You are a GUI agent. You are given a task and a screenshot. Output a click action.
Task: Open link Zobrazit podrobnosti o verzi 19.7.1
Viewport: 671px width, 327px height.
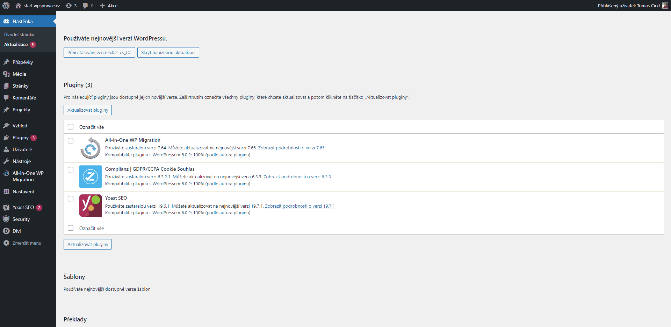coord(300,206)
